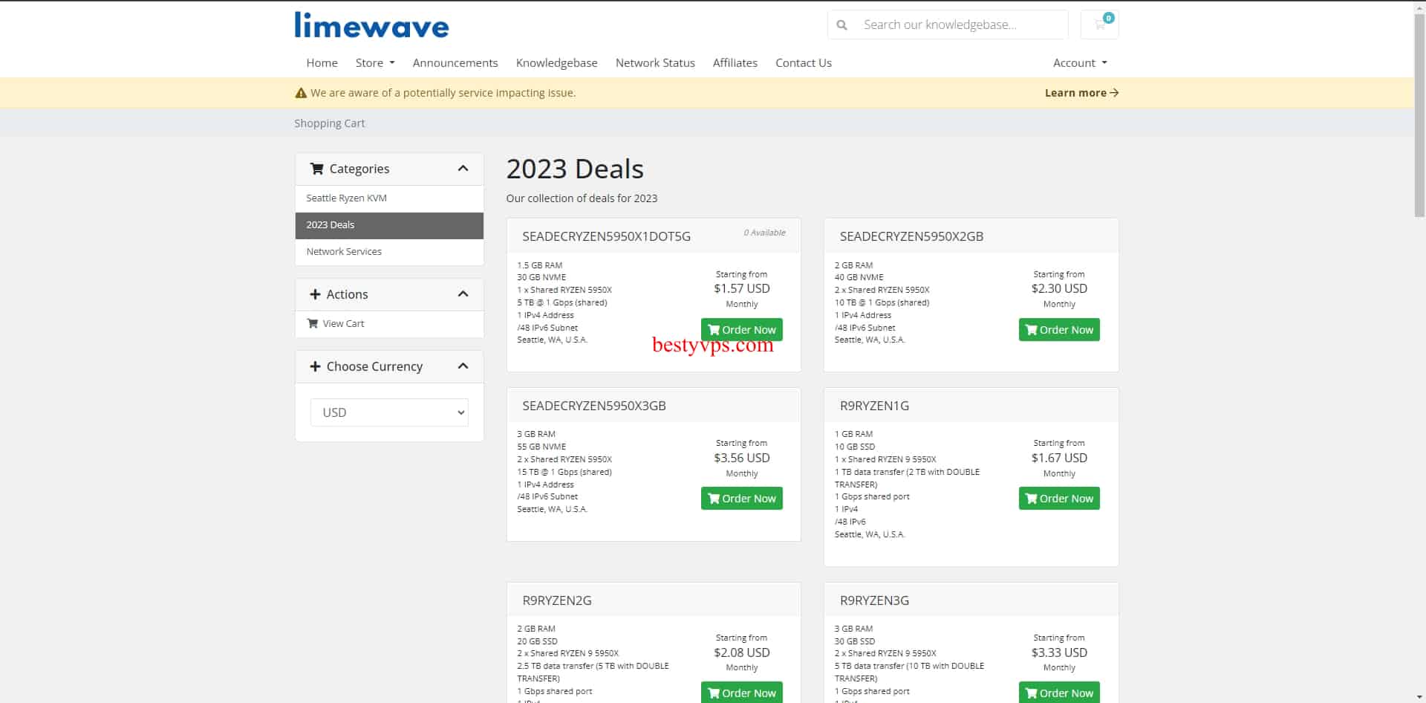Follow the Learn more link in banner
The height and width of the screenshot is (703, 1426).
(x=1081, y=93)
